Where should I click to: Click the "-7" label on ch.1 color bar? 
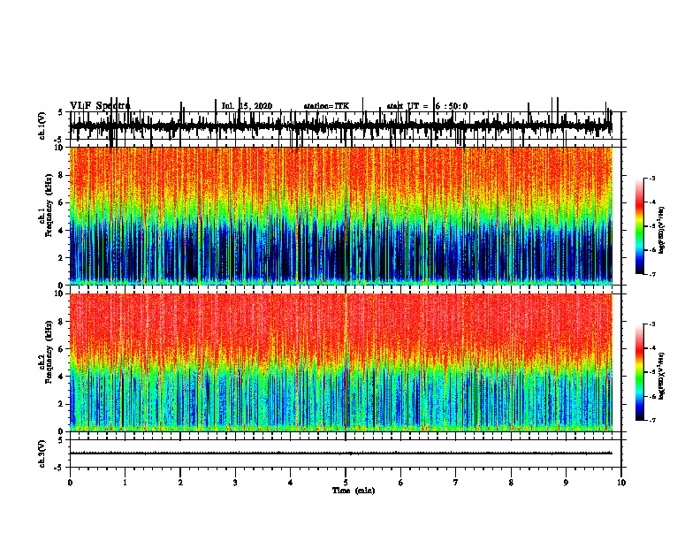[x=651, y=274]
